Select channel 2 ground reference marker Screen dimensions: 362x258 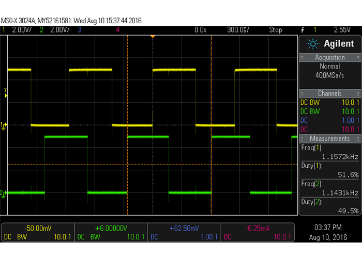(x=3, y=179)
